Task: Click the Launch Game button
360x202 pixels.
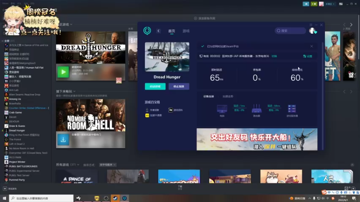Action: 155,86
